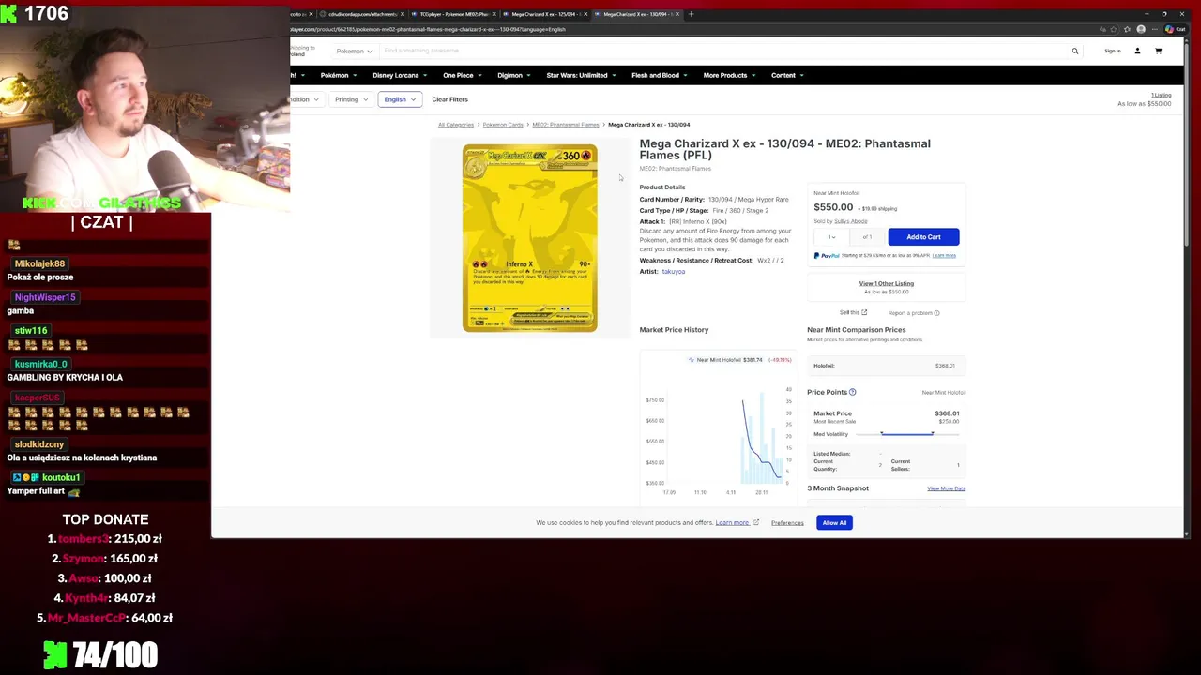Open ME02: Phantasmal Flames breadcrumb

tap(565, 125)
